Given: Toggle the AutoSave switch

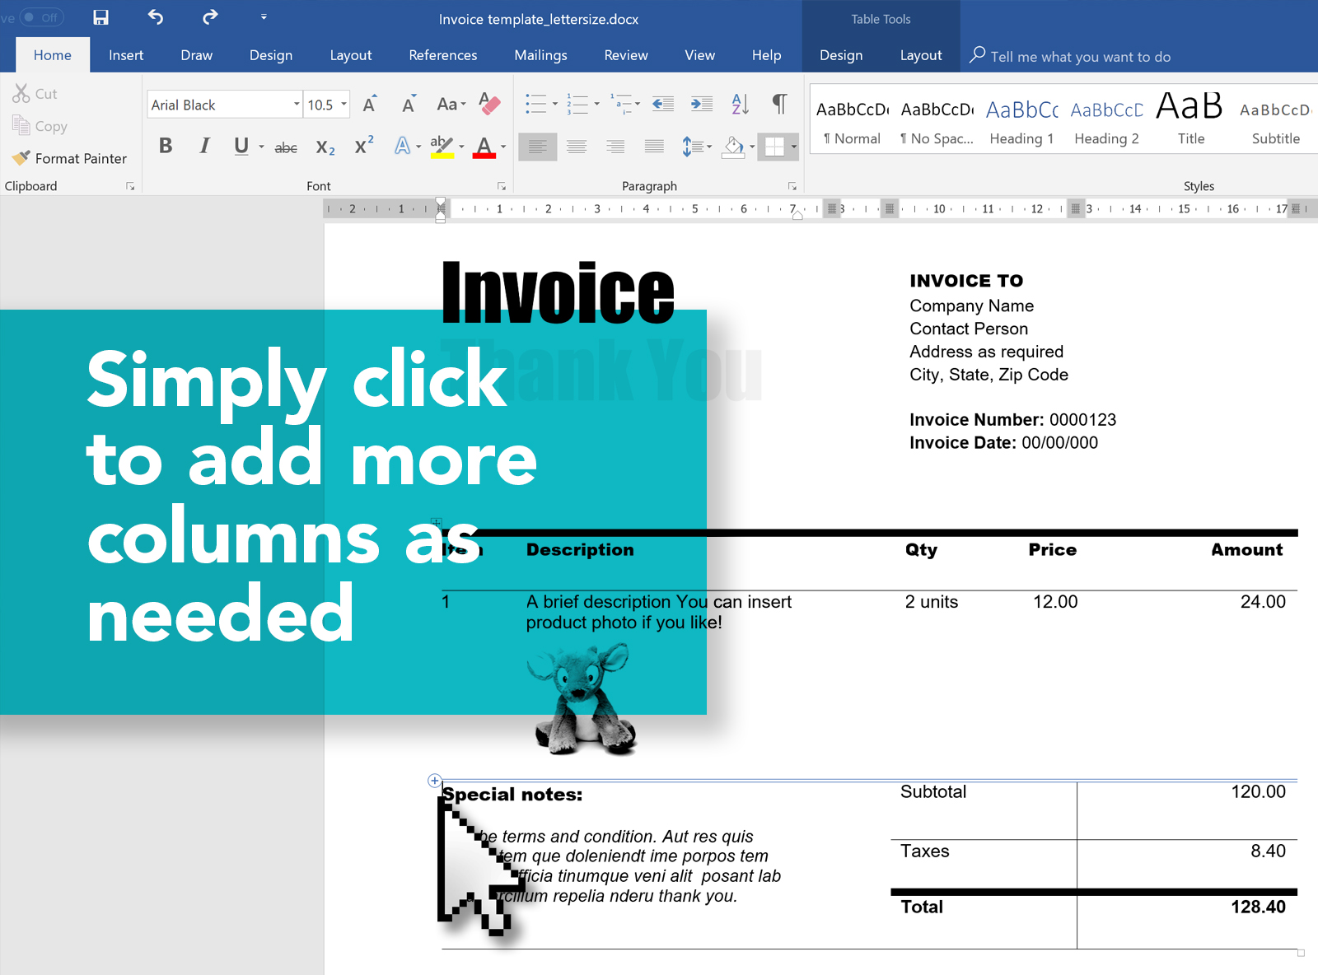Looking at the screenshot, I should [x=40, y=17].
